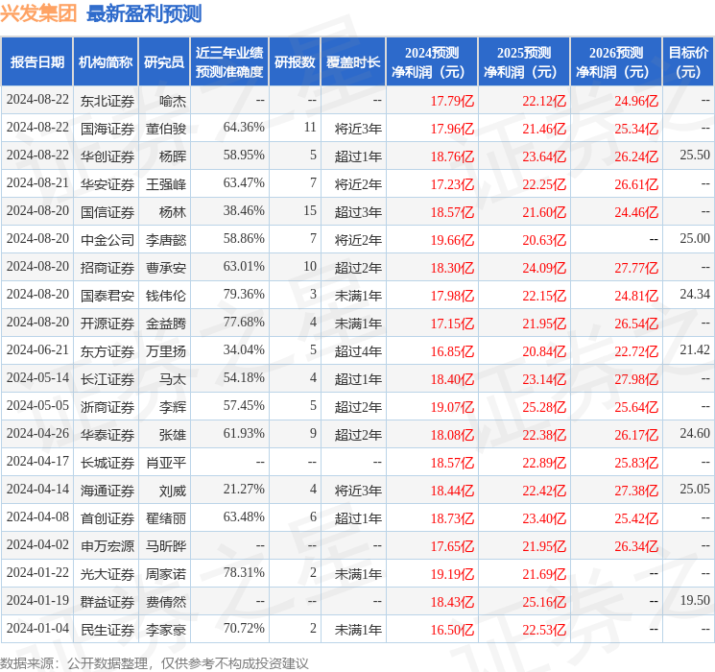Click the 海通证券 institution cell
715x672 pixels.
(107, 491)
